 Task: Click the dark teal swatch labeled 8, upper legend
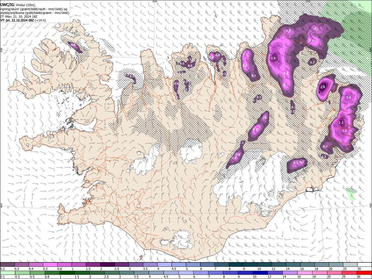235,264
